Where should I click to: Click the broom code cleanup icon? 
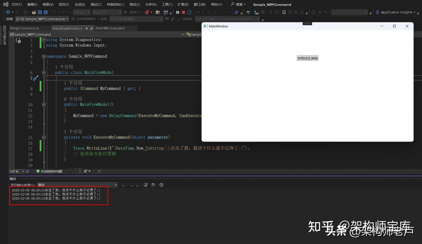(86, 171)
